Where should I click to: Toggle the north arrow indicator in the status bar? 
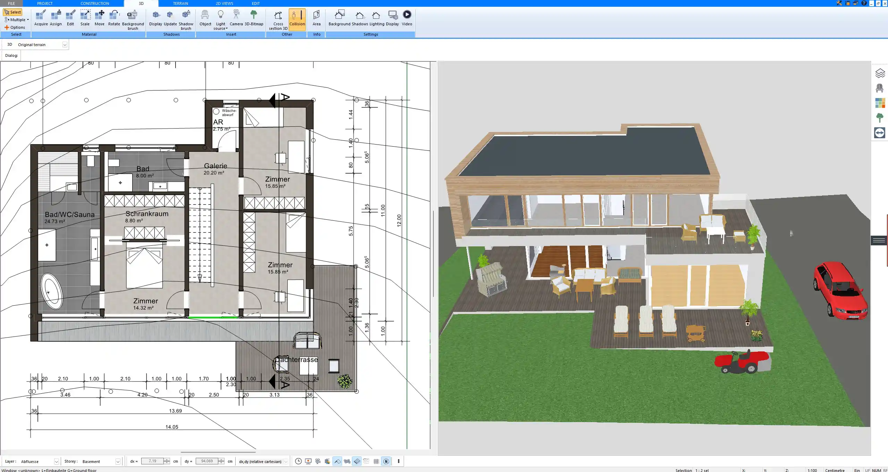(386, 461)
